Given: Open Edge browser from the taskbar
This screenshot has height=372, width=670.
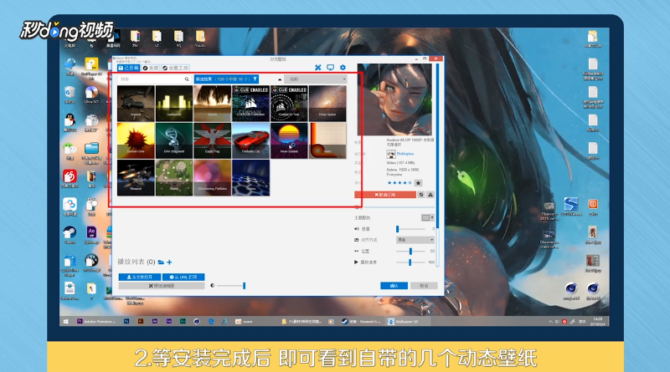Looking at the screenshot, I should (x=211, y=321).
